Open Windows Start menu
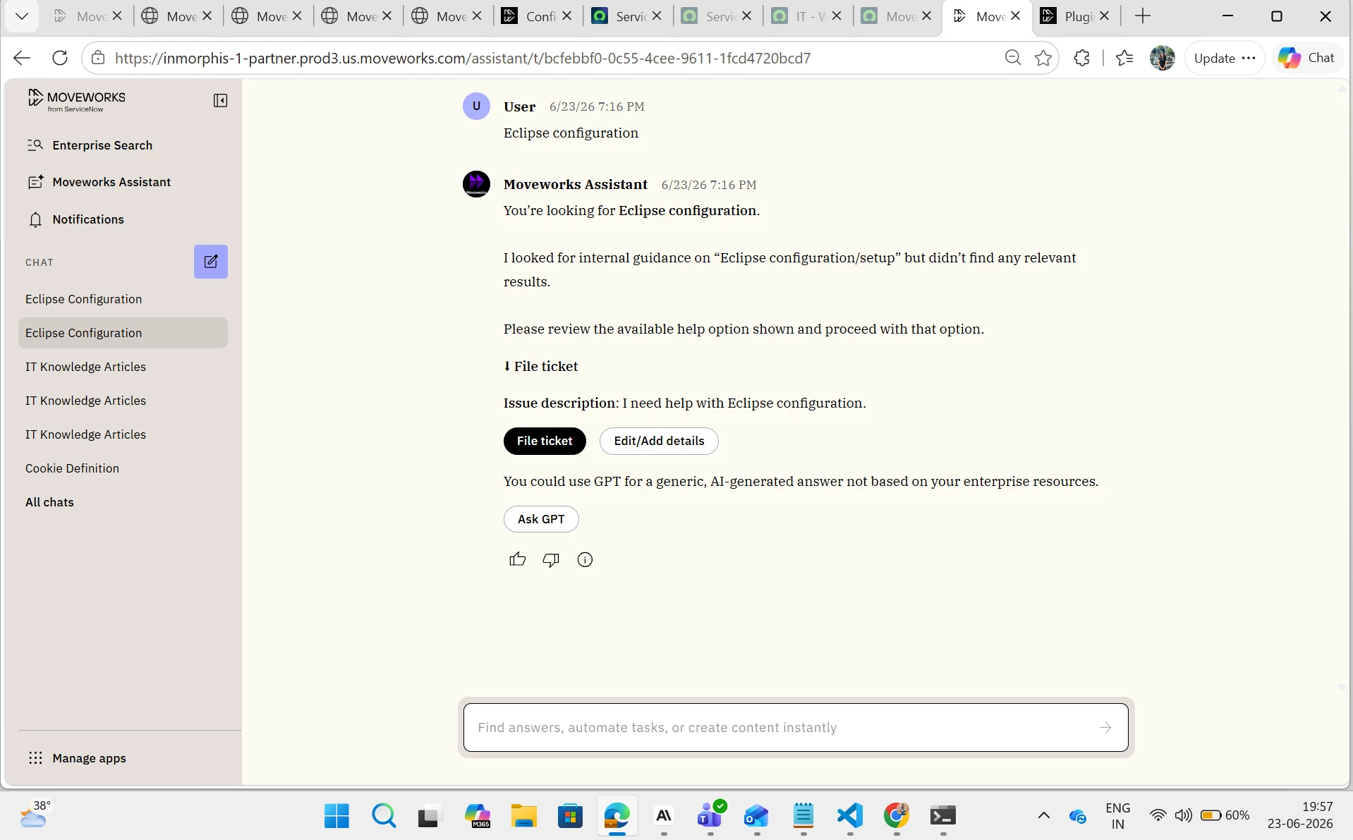 pos(336,816)
